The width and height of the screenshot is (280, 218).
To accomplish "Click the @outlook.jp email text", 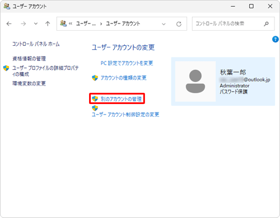I will click(257, 80).
